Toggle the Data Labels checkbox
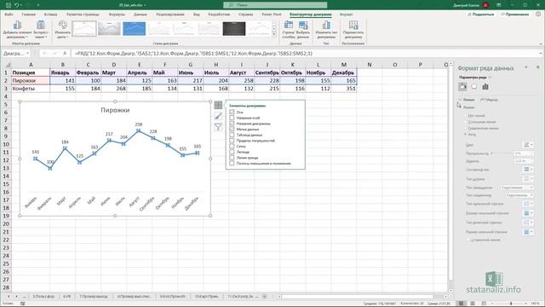 tap(232, 129)
